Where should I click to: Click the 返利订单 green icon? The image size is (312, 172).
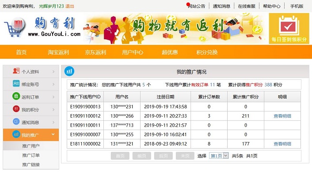click(16, 96)
